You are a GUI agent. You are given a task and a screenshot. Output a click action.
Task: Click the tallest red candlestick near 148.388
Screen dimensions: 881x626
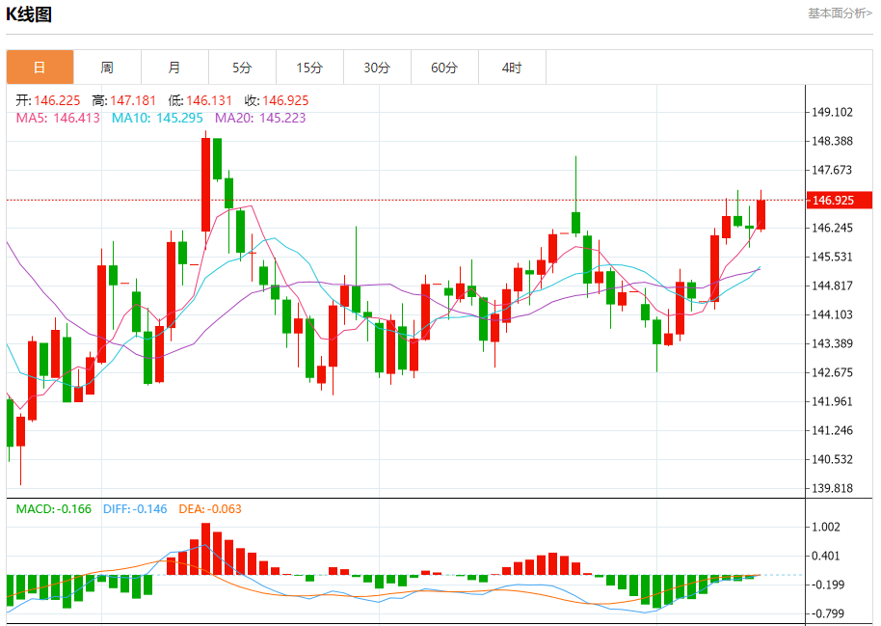coord(205,184)
